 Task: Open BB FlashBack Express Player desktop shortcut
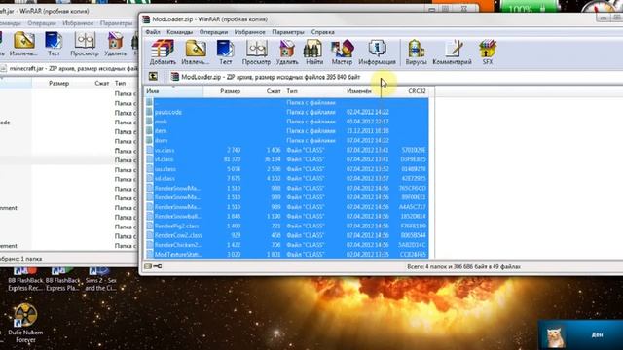click(x=62, y=279)
